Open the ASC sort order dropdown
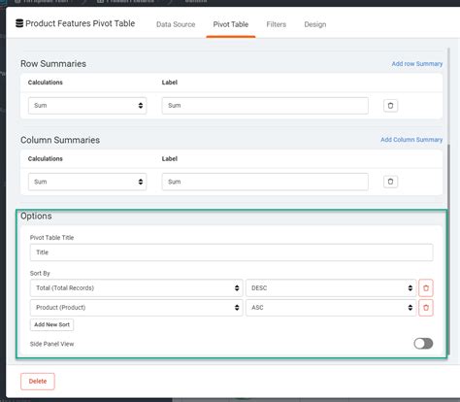The width and height of the screenshot is (460, 402). coord(331,308)
